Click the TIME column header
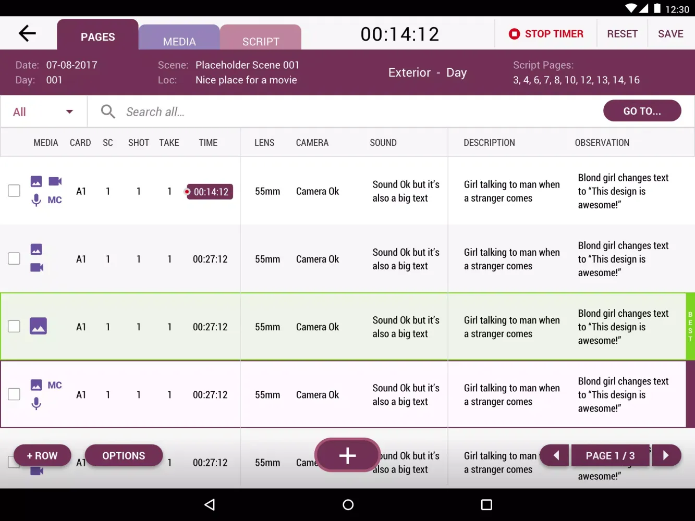This screenshot has width=695, height=521. pos(208,143)
